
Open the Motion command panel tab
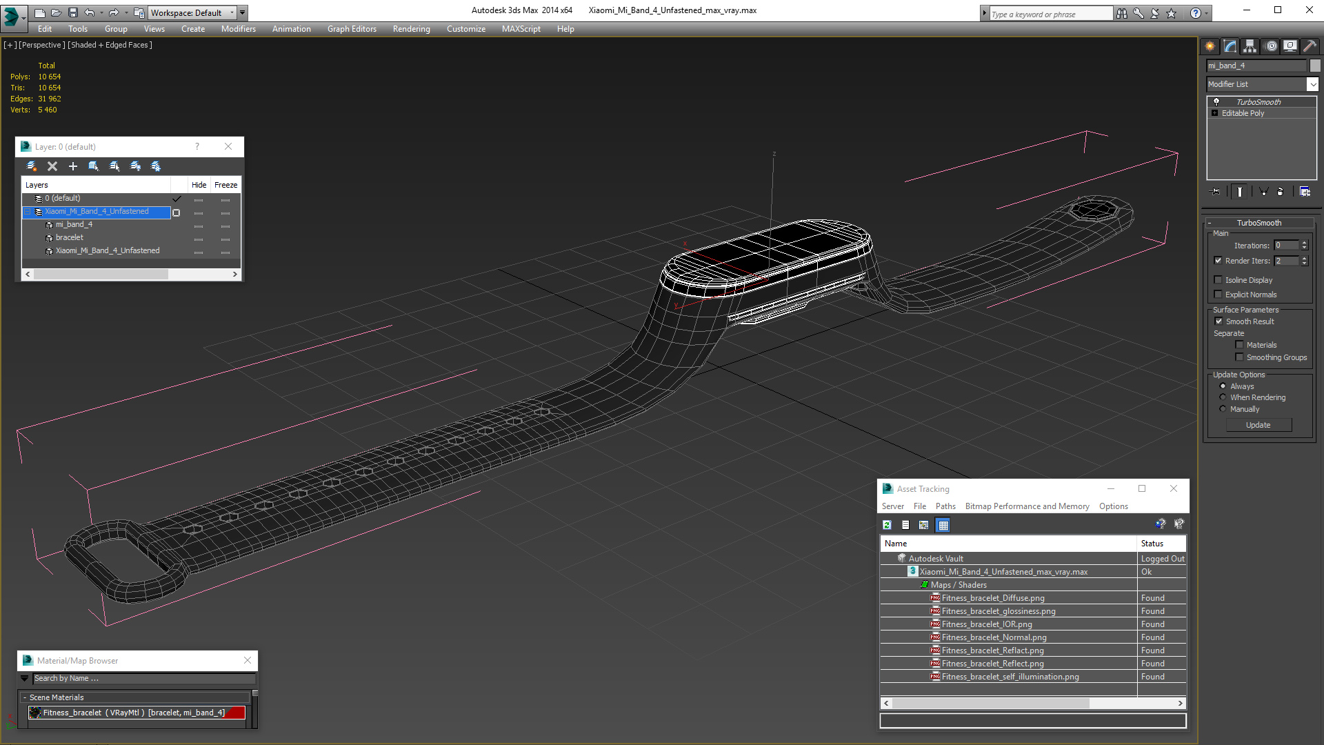(1271, 46)
